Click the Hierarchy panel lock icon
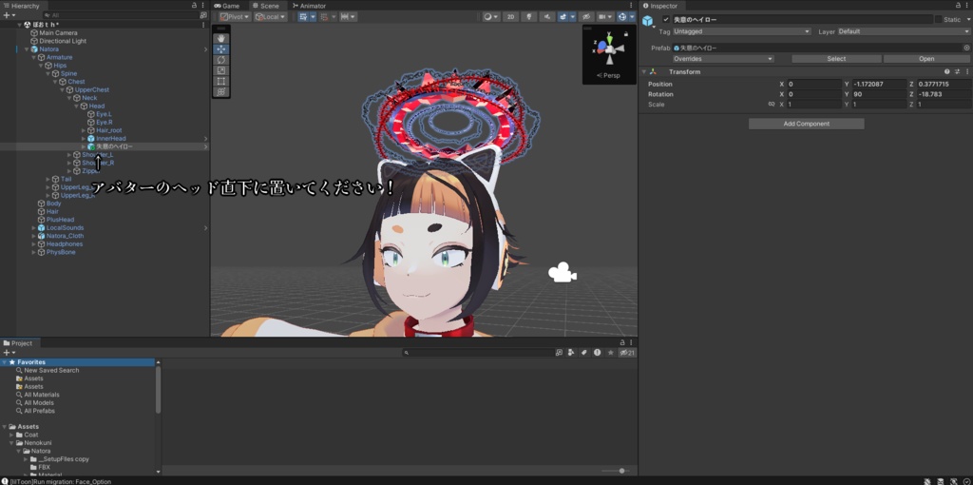Viewport: 973px width, 485px height. point(194,6)
